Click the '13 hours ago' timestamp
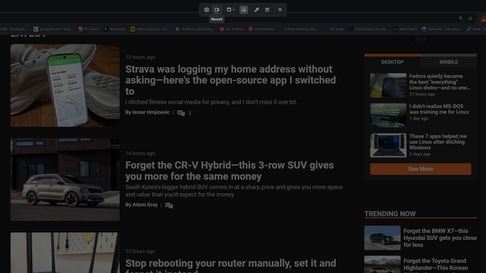Screen dimensions: 486x273 140,57
